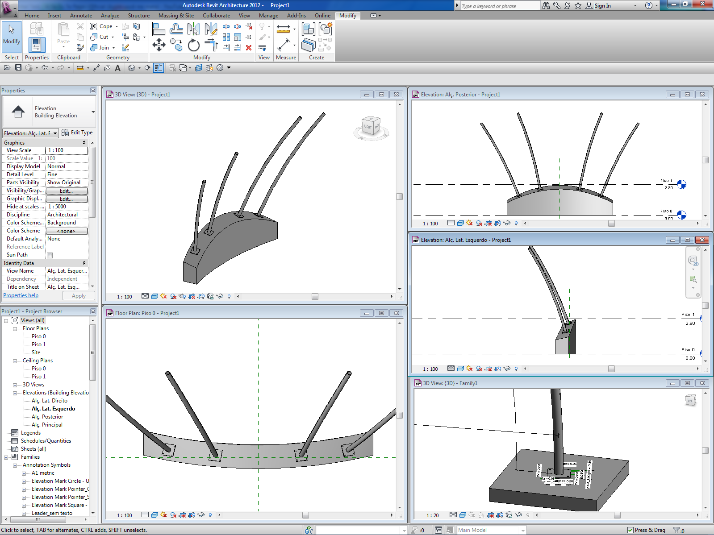Click the ViewCube in the 3D view
The height and width of the screenshot is (535, 714).
[x=371, y=127]
